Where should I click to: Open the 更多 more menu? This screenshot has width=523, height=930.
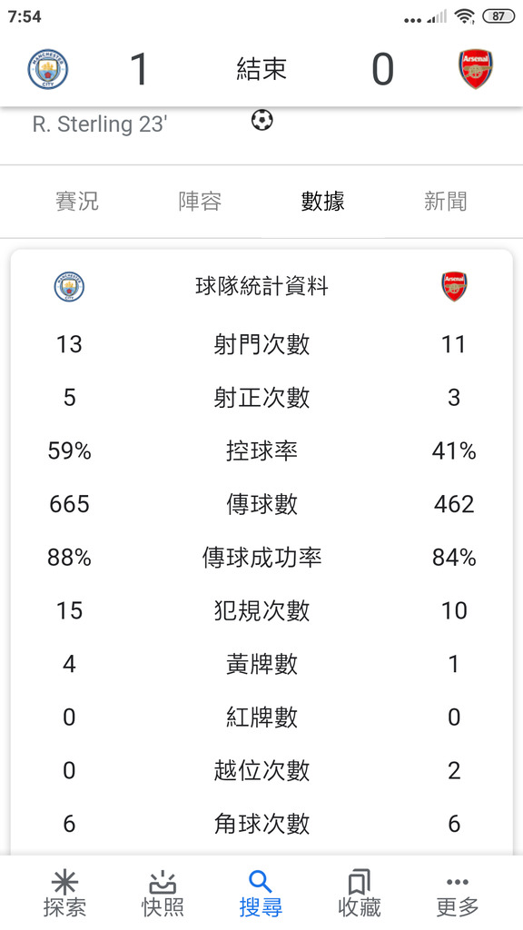point(458,882)
